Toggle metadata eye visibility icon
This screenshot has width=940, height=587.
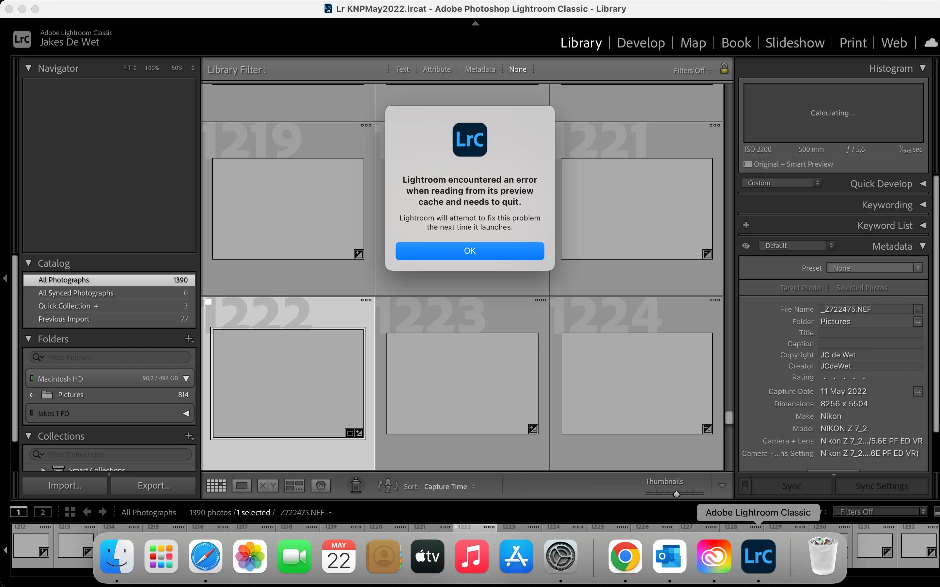tap(746, 246)
